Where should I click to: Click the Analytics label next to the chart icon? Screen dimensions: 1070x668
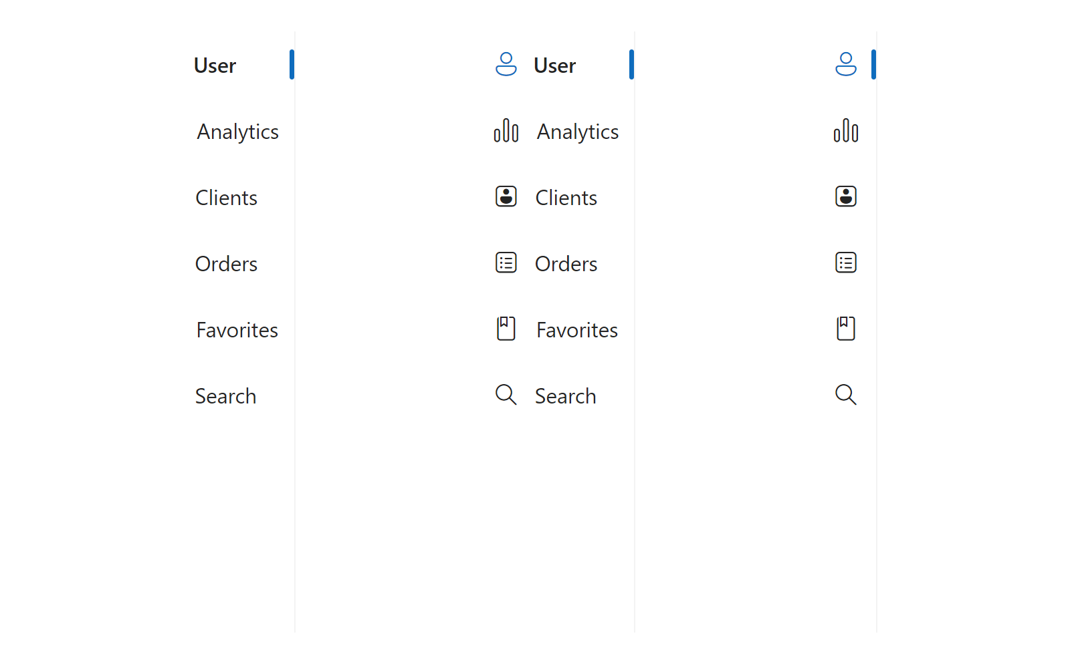(578, 132)
